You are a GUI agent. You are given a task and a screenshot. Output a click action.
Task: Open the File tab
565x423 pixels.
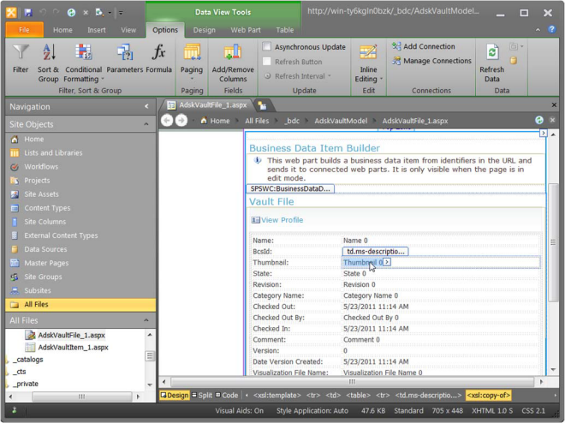(x=24, y=30)
